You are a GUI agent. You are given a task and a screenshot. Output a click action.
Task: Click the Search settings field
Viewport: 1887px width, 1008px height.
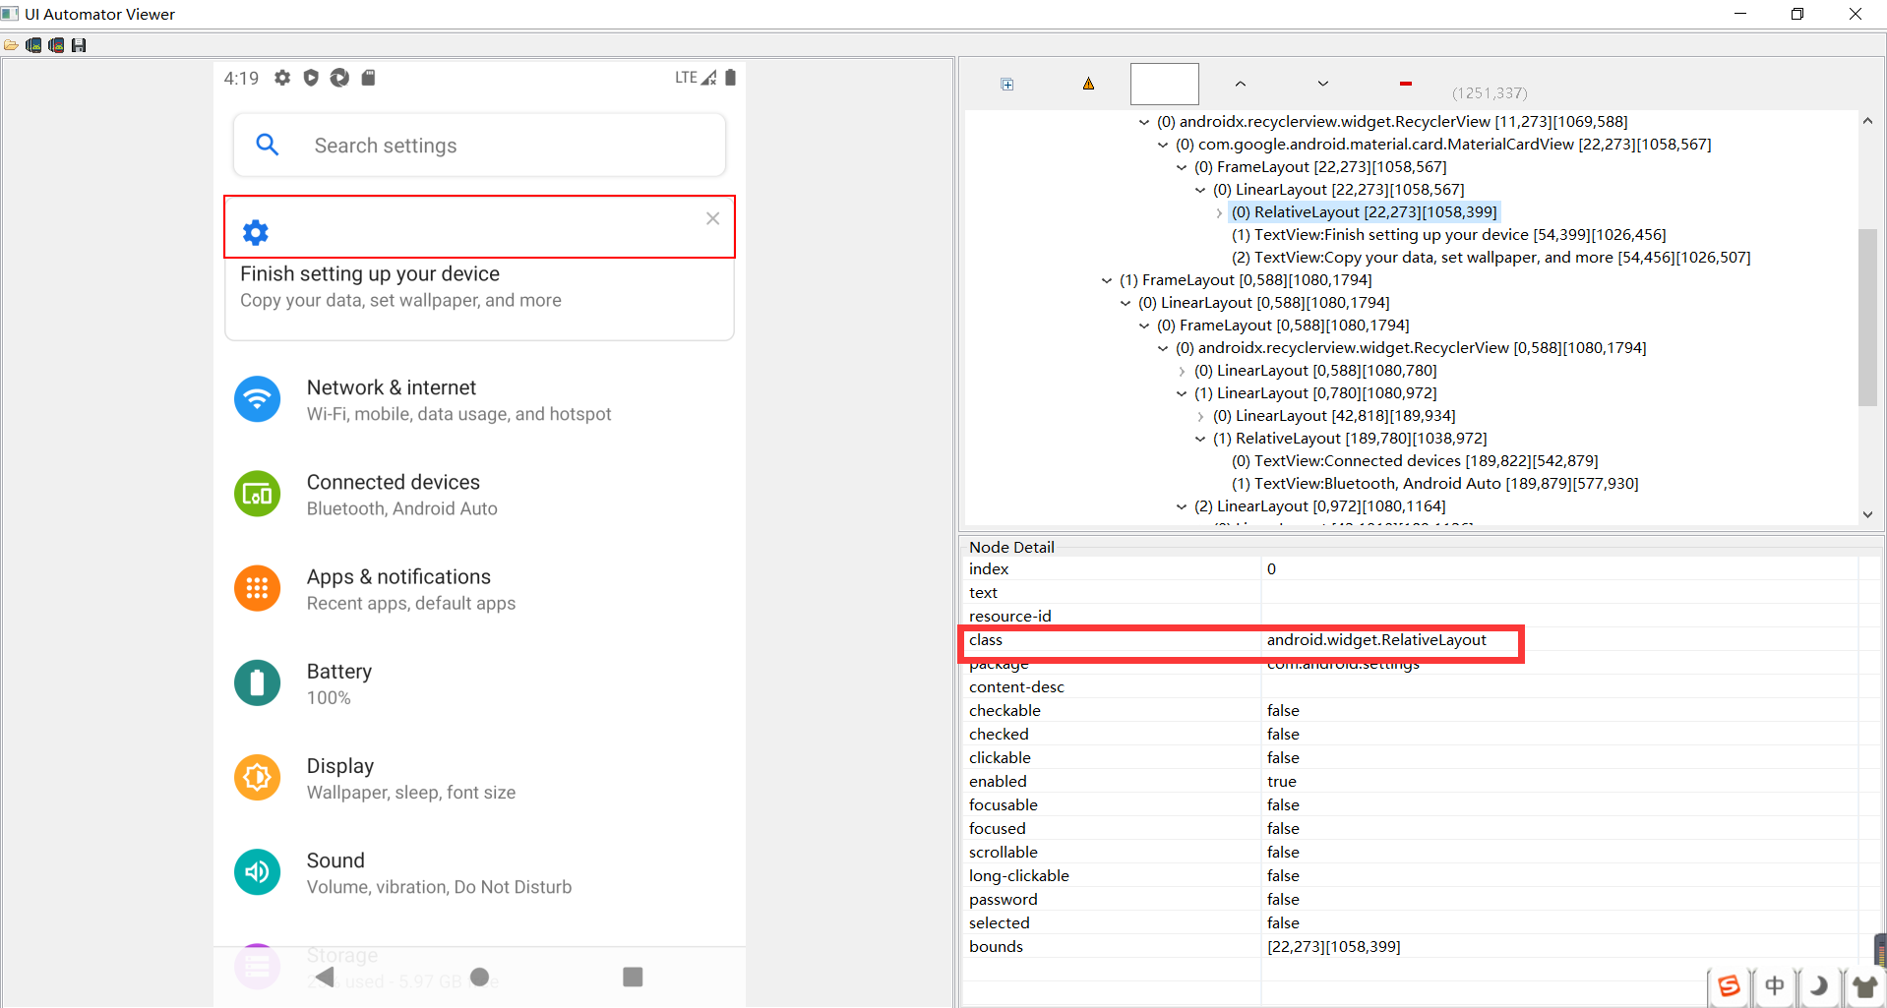pos(480,146)
